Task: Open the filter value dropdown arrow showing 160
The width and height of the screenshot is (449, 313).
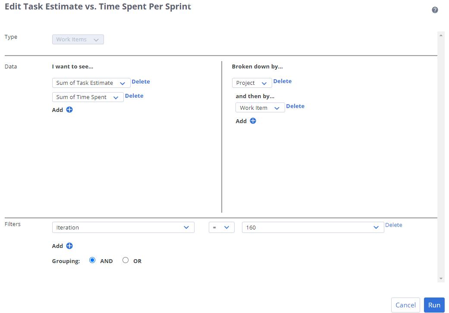Action: tap(376, 227)
